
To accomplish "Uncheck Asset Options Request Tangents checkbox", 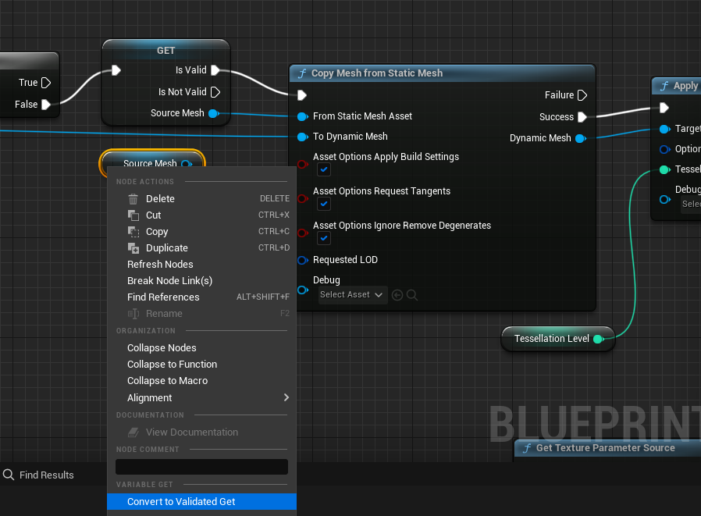I will (324, 204).
